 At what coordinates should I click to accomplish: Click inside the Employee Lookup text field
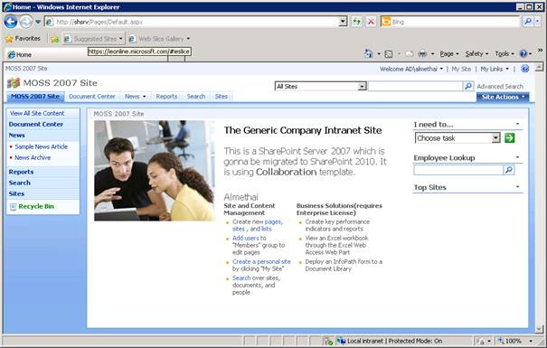(458, 170)
